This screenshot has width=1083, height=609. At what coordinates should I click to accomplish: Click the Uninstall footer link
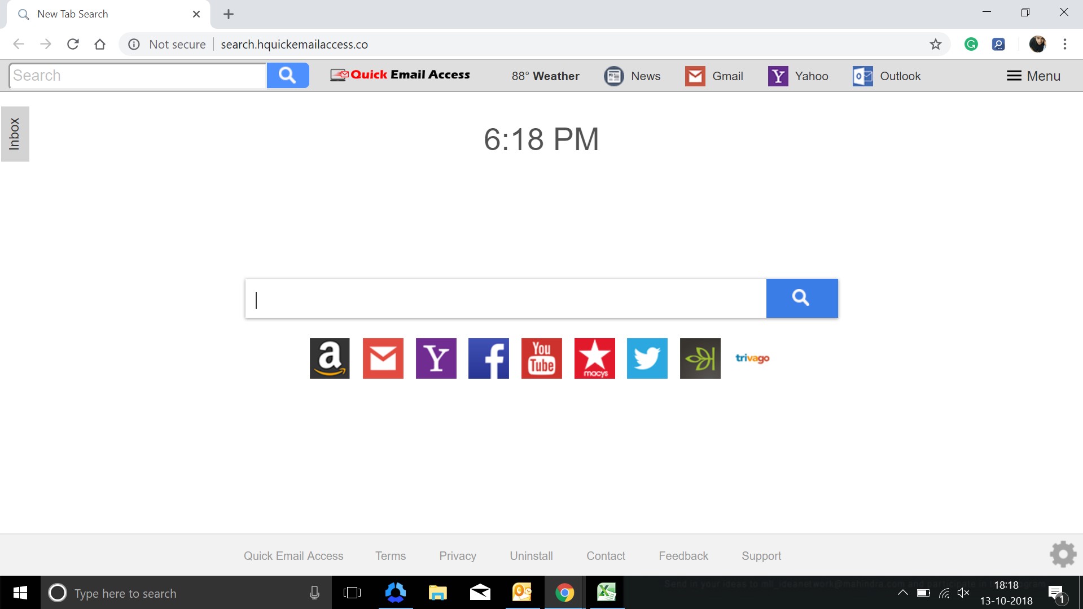pos(530,555)
